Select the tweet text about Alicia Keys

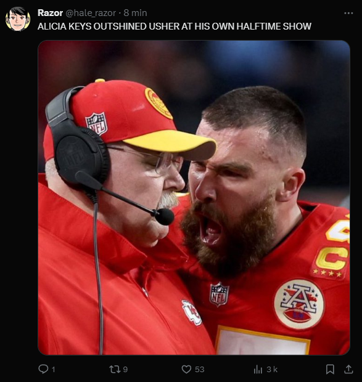[x=175, y=26]
